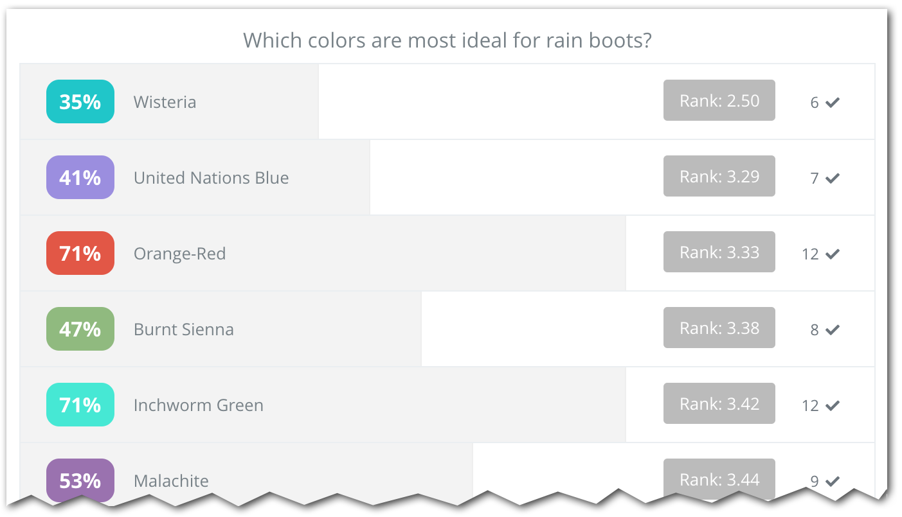Click the checkmark next to United Nations Blue votes
This screenshot has width=902, height=517.
833,178
